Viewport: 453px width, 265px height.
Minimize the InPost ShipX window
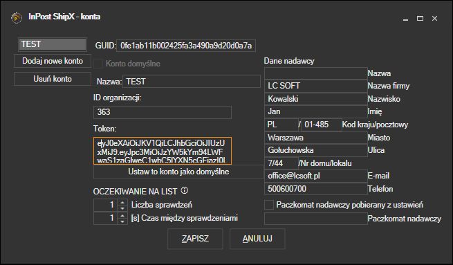pyautogui.click(x=405, y=19)
